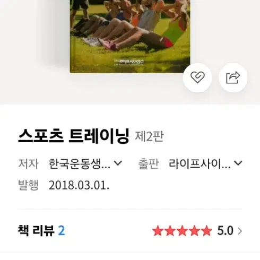Tap the blue review count 2
Viewport: 260px width, 260px height.
(62, 231)
